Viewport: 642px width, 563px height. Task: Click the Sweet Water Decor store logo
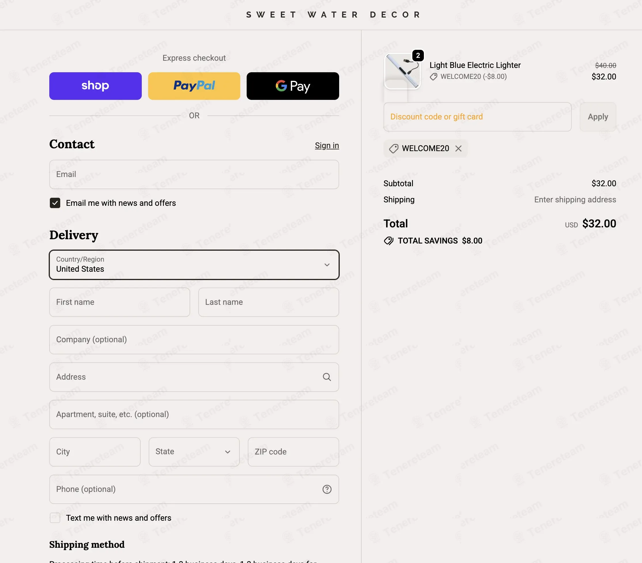point(334,15)
